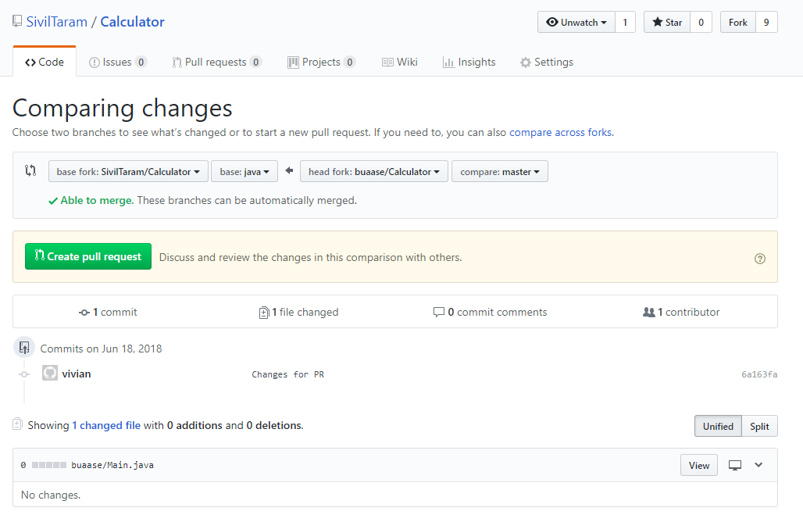Click the 0 commit comments summary

490,312
